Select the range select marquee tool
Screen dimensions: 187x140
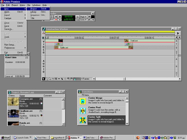click(47, 79)
